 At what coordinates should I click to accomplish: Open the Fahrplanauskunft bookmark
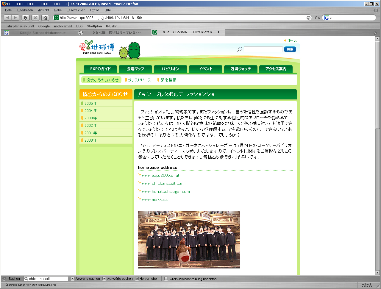[20, 26]
